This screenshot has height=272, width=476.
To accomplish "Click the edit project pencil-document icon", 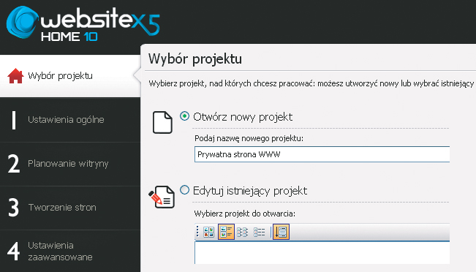I will tap(162, 197).
